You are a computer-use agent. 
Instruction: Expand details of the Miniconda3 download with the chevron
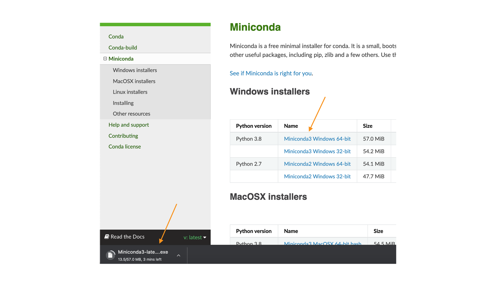pos(178,256)
